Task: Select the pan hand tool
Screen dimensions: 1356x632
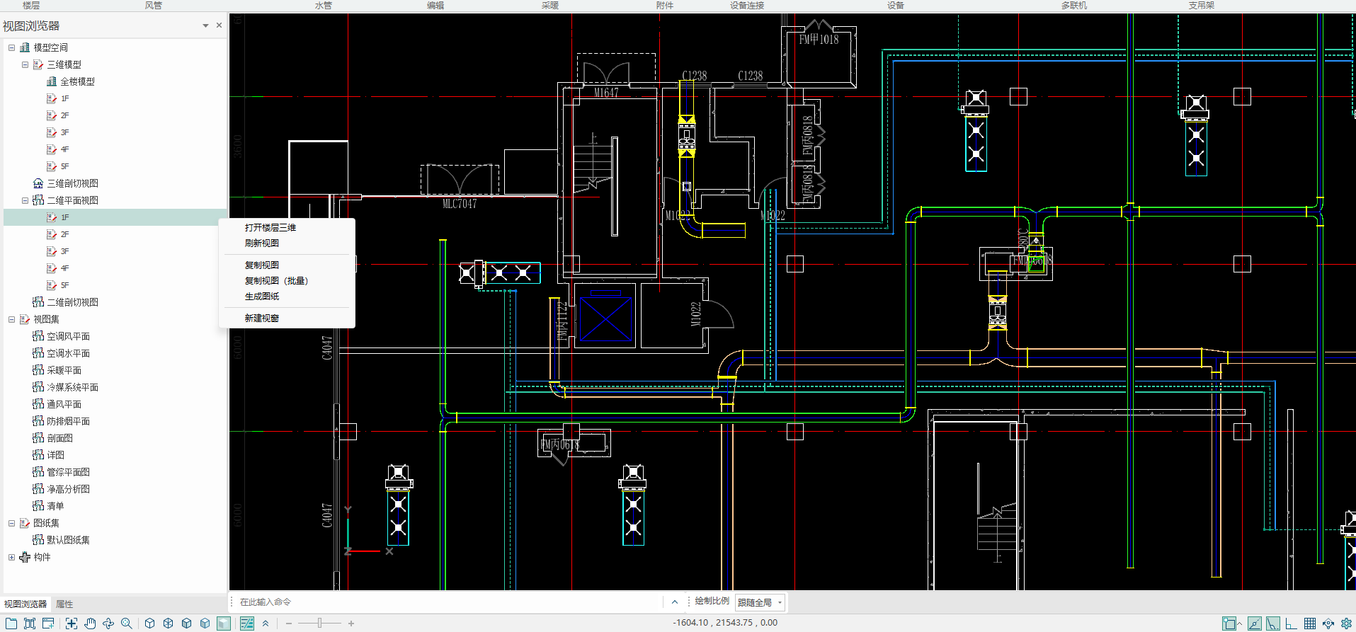Action: 90,624
